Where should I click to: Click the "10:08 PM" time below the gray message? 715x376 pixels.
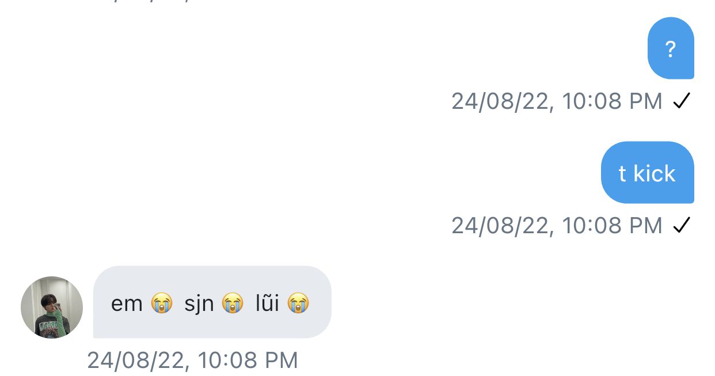248,361
